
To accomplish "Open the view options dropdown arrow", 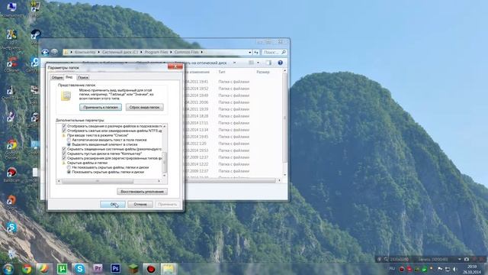I will pos(258,63).
